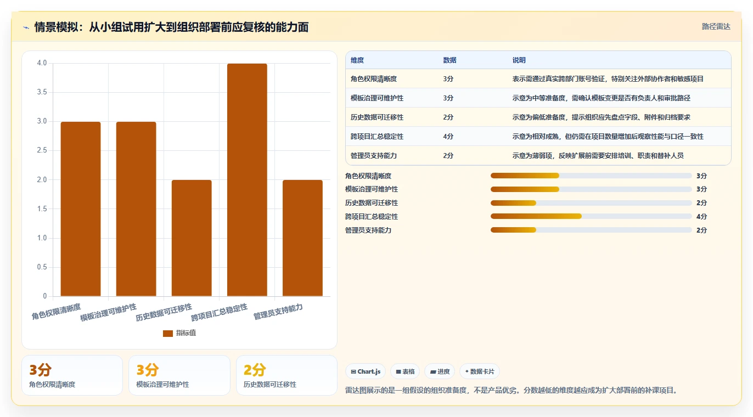Click the 3分 value in the table's 角色权限清晰度 row
Screen dimensions: 753x417
coord(448,79)
